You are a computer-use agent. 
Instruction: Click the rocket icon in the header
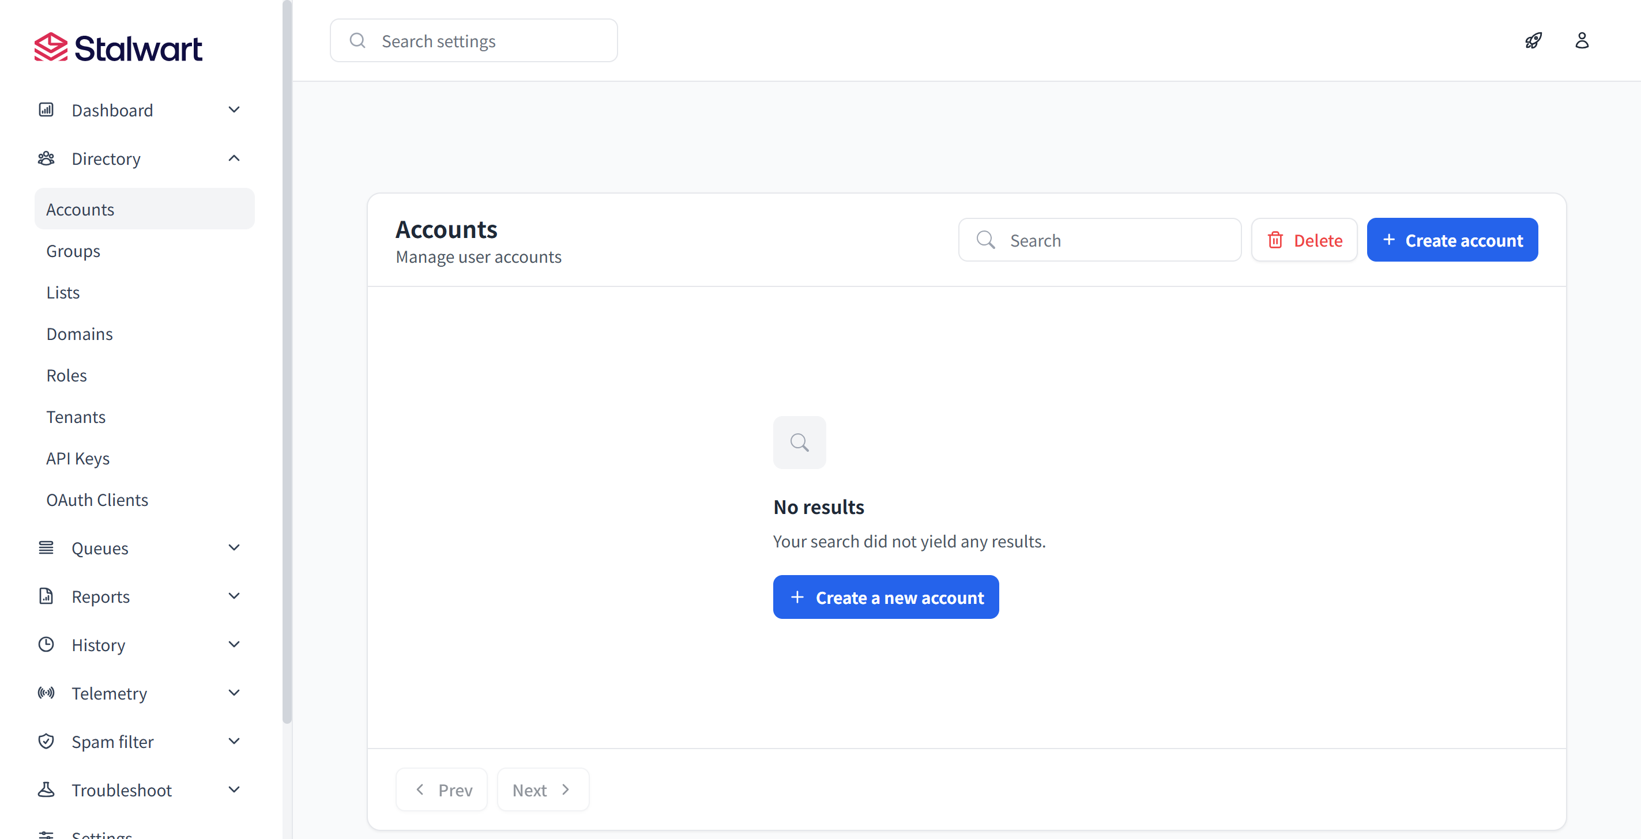[1533, 41]
